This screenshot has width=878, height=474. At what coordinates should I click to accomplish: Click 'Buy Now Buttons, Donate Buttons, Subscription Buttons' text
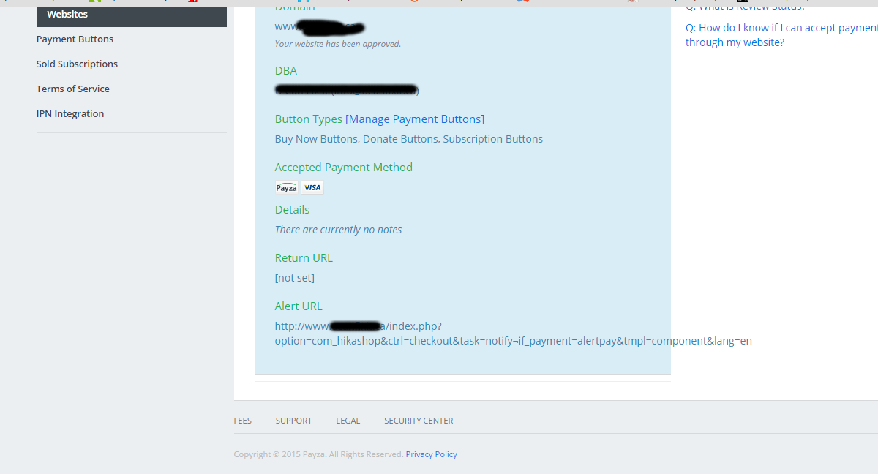pyautogui.click(x=409, y=139)
